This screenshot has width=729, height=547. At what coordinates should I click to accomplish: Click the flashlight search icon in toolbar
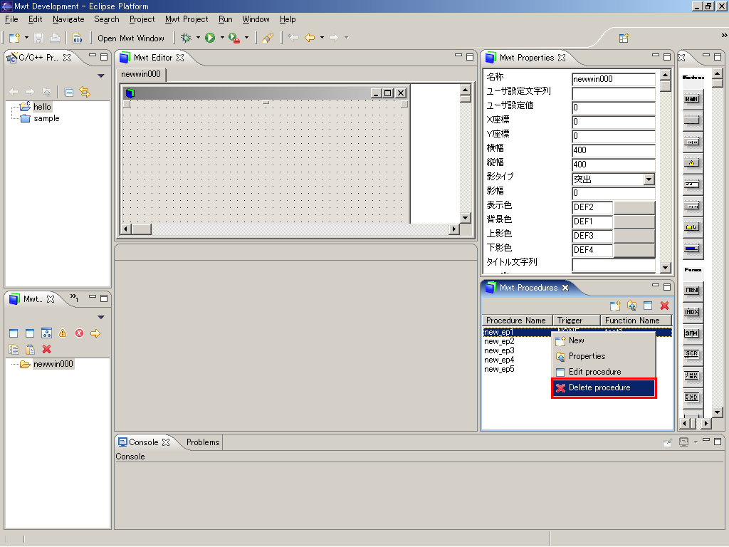[x=268, y=38]
